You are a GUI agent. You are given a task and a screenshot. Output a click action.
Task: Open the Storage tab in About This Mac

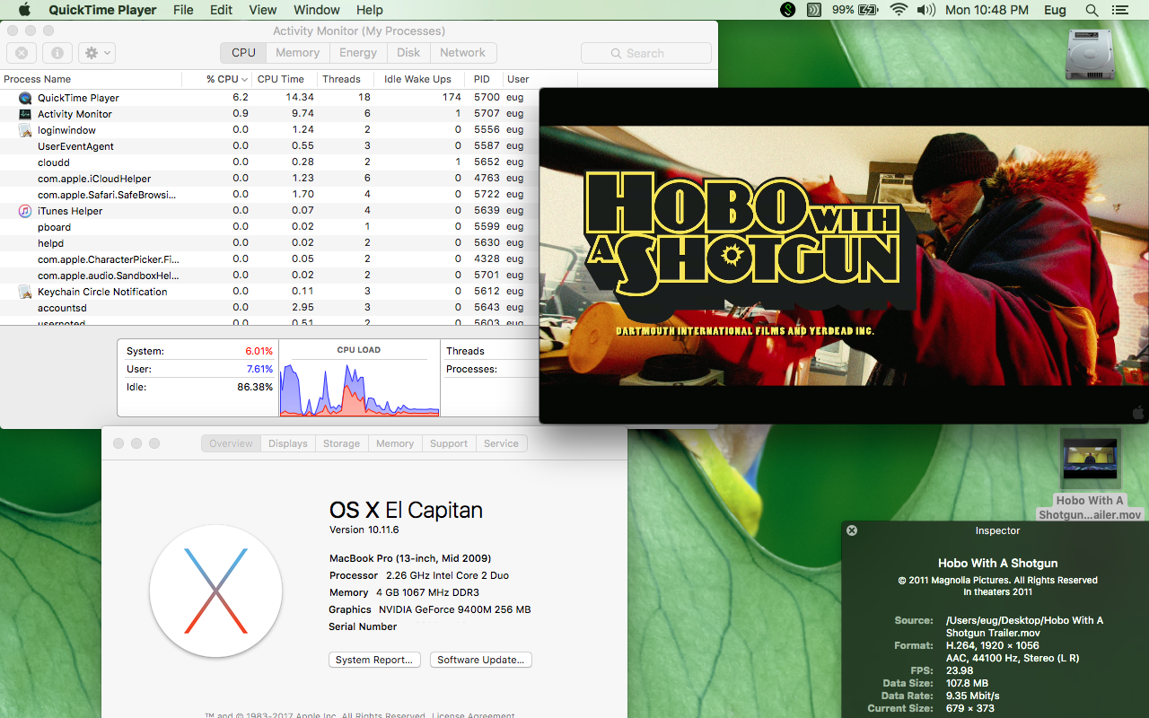341,443
